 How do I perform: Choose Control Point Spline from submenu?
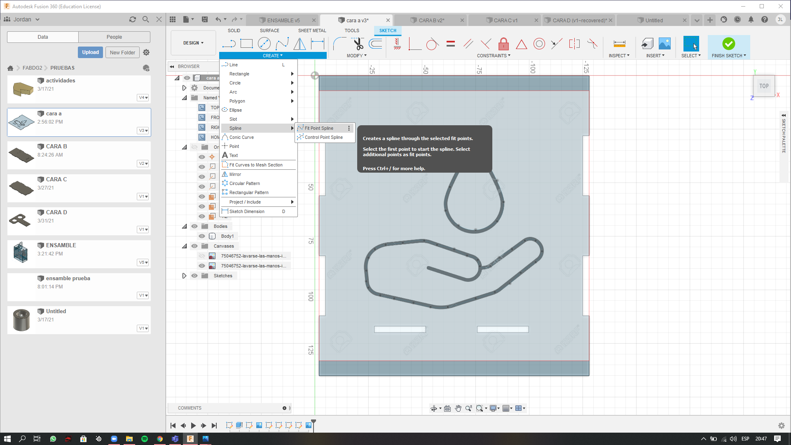[324, 137]
